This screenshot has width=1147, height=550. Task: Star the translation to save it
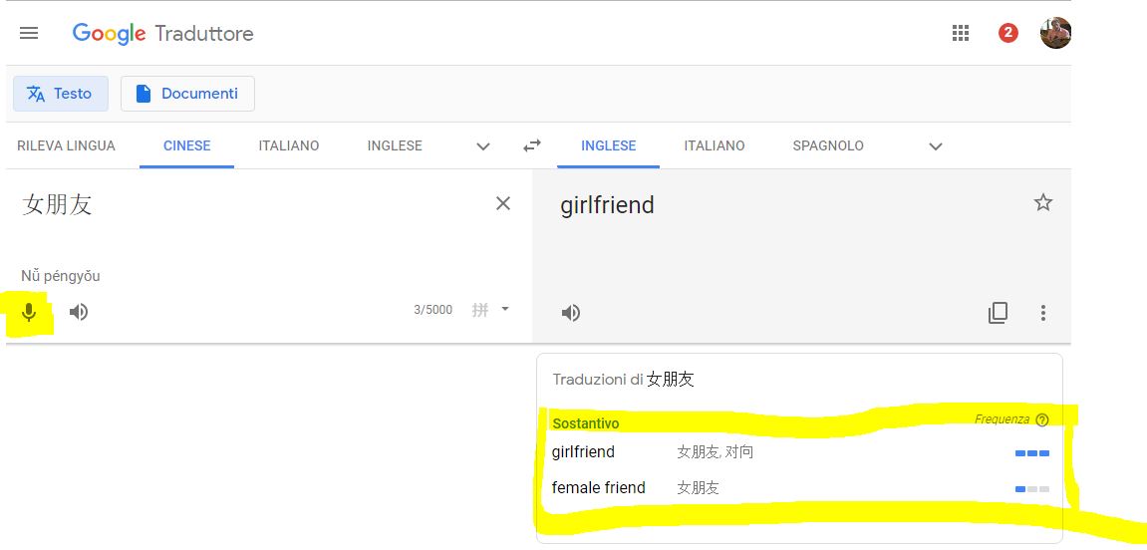click(1043, 203)
